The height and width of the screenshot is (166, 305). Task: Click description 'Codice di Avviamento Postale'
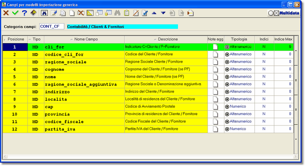[x=150, y=106]
